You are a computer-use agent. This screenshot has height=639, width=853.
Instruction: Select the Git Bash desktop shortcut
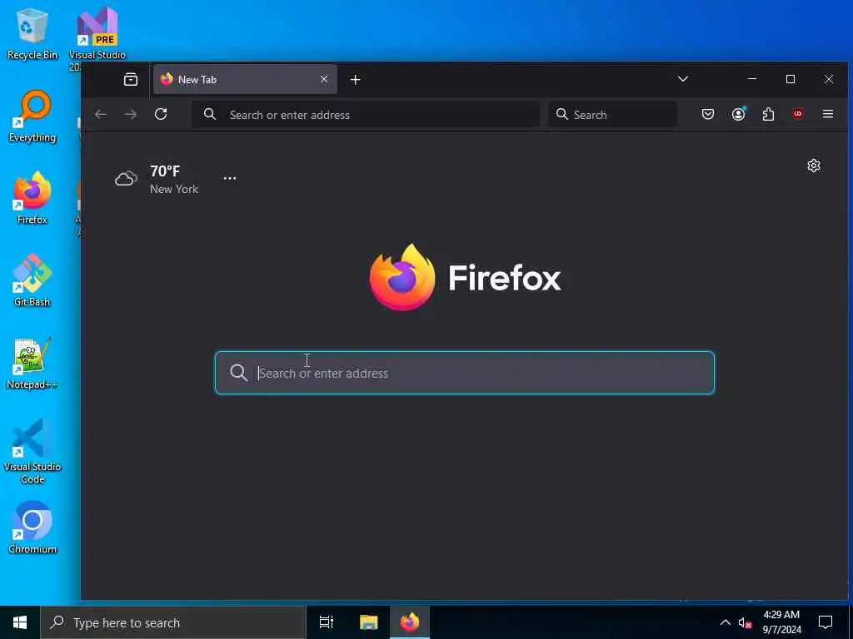pyautogui.click(x=32, y=280)
